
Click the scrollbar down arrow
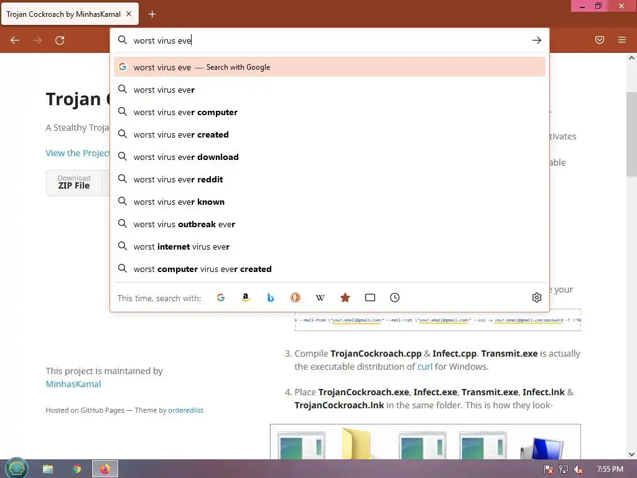coord(631,454)
